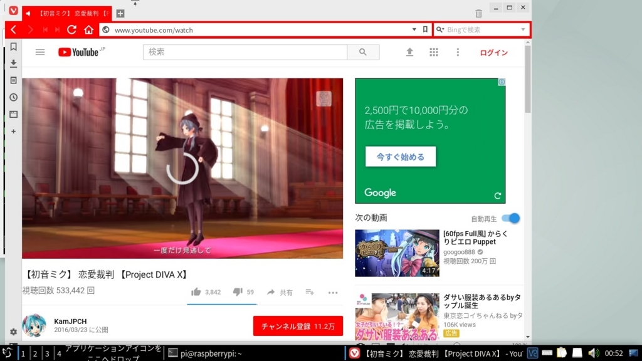Open the YouTube hamburger guide menu
This screenshot has height=361, width=642.
tap(39, 52)
